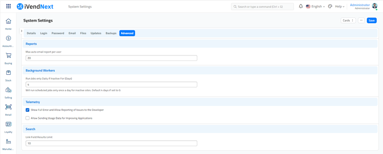Open the apps grid launcher icon
The height and width of the screenshot is (154, 383).
pos(9,6)
